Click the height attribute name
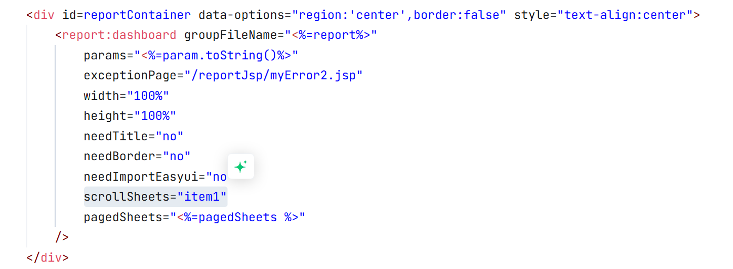 coord(105,116)
